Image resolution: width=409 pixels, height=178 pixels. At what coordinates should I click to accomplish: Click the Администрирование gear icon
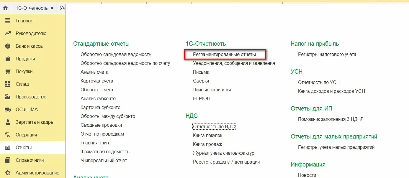pos(8,173)
